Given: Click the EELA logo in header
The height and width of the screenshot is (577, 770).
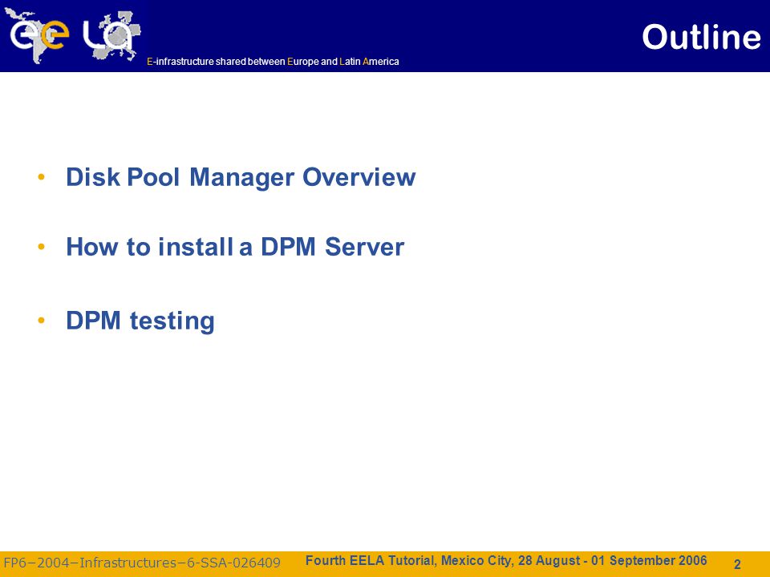Looking at the screenshot, I should [73, 35].
